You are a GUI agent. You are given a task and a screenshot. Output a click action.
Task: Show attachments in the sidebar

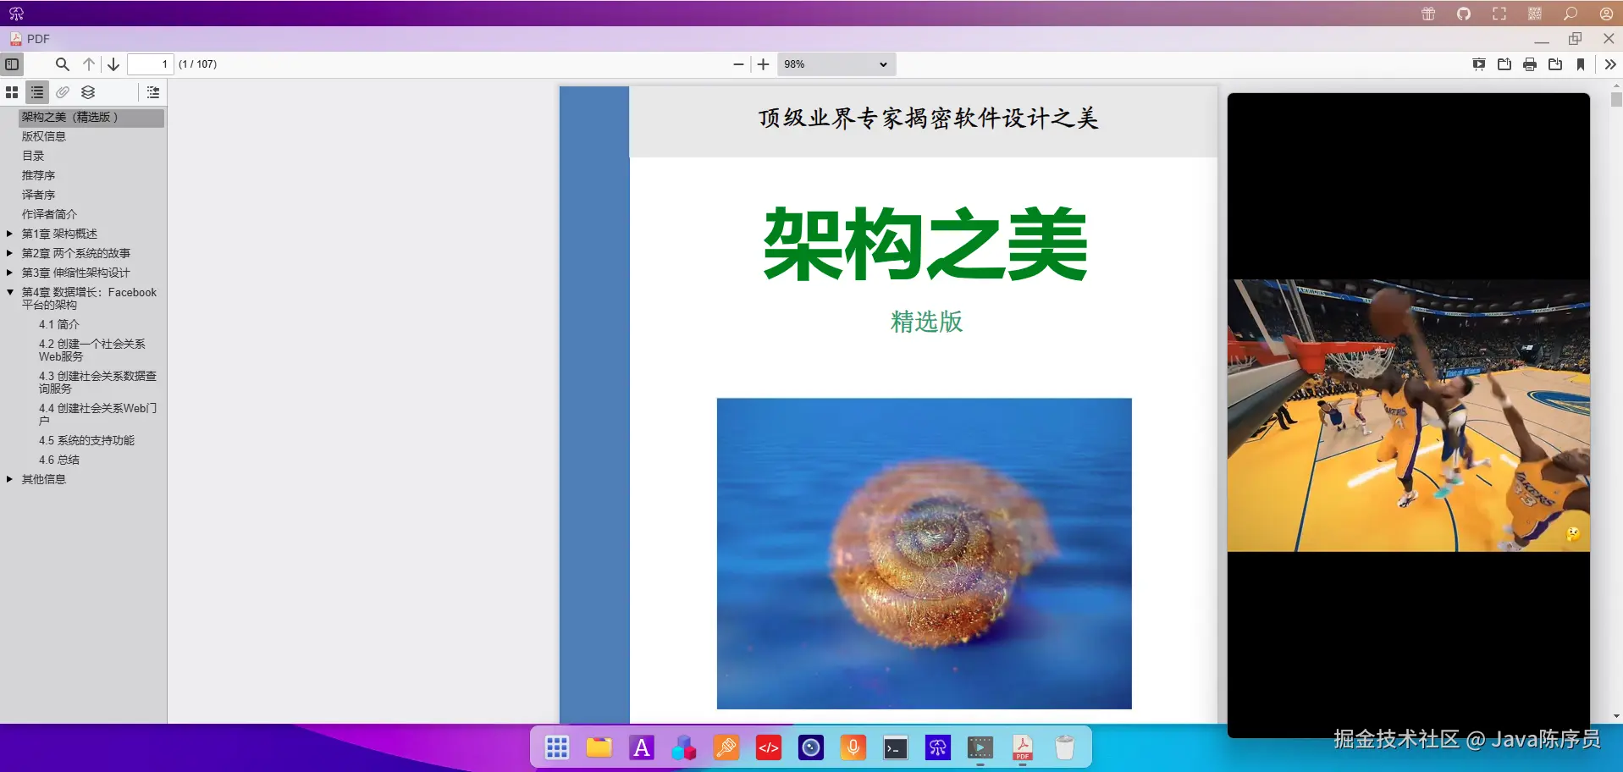point(63,92)
